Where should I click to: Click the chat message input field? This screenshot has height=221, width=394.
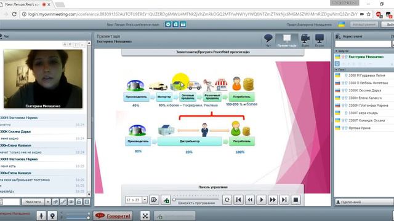(10, 202)
